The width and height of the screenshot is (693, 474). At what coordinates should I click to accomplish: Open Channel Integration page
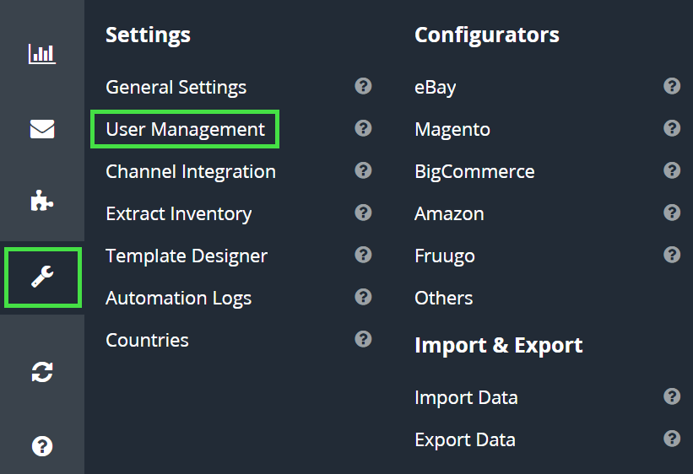[190, 172]
